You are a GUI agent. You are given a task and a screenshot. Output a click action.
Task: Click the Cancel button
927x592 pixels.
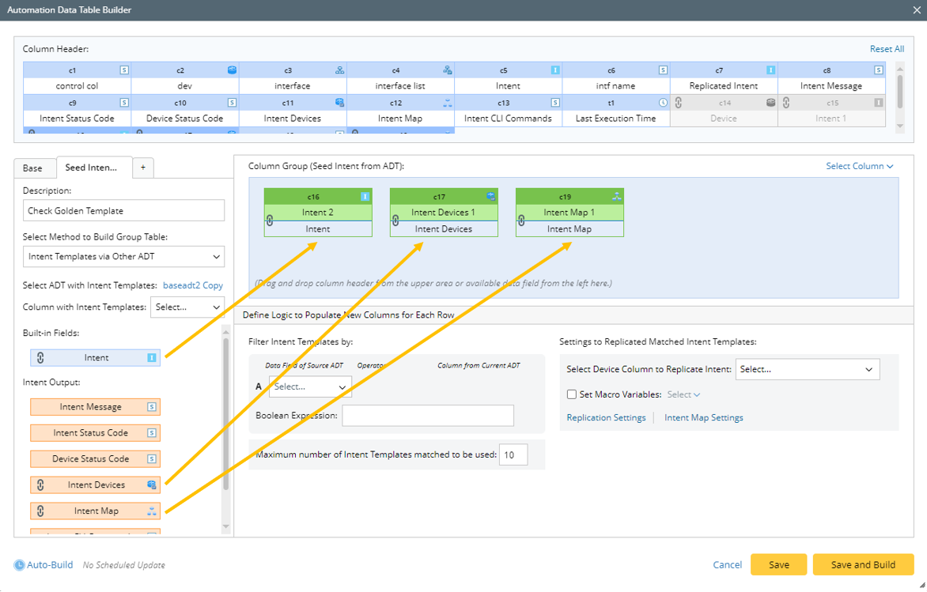click(x=727, y=565)
